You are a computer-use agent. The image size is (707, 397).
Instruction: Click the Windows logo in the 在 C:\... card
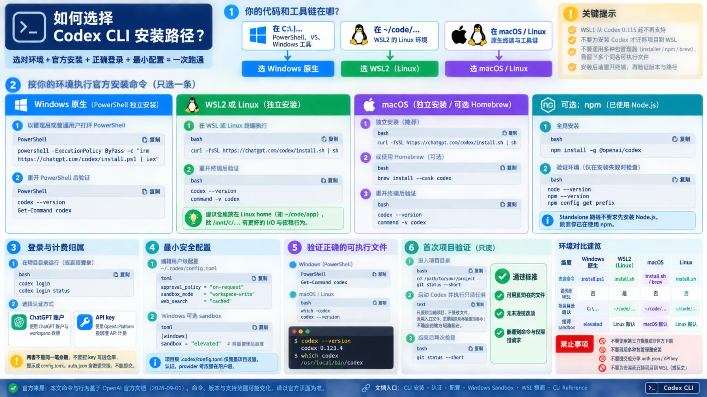(258, 36)
